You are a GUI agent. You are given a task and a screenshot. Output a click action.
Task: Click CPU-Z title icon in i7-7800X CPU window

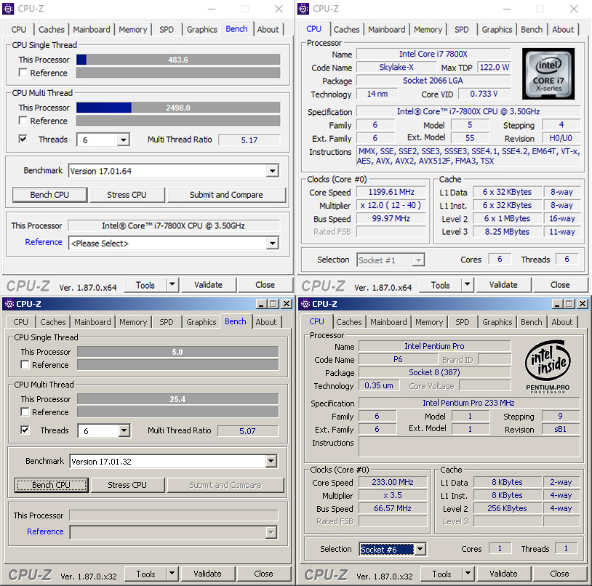304,9
